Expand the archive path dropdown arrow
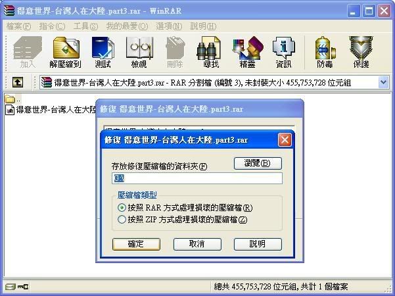Image resolution: width=395 pixels, height=296 pixels. tap(383, 82)
